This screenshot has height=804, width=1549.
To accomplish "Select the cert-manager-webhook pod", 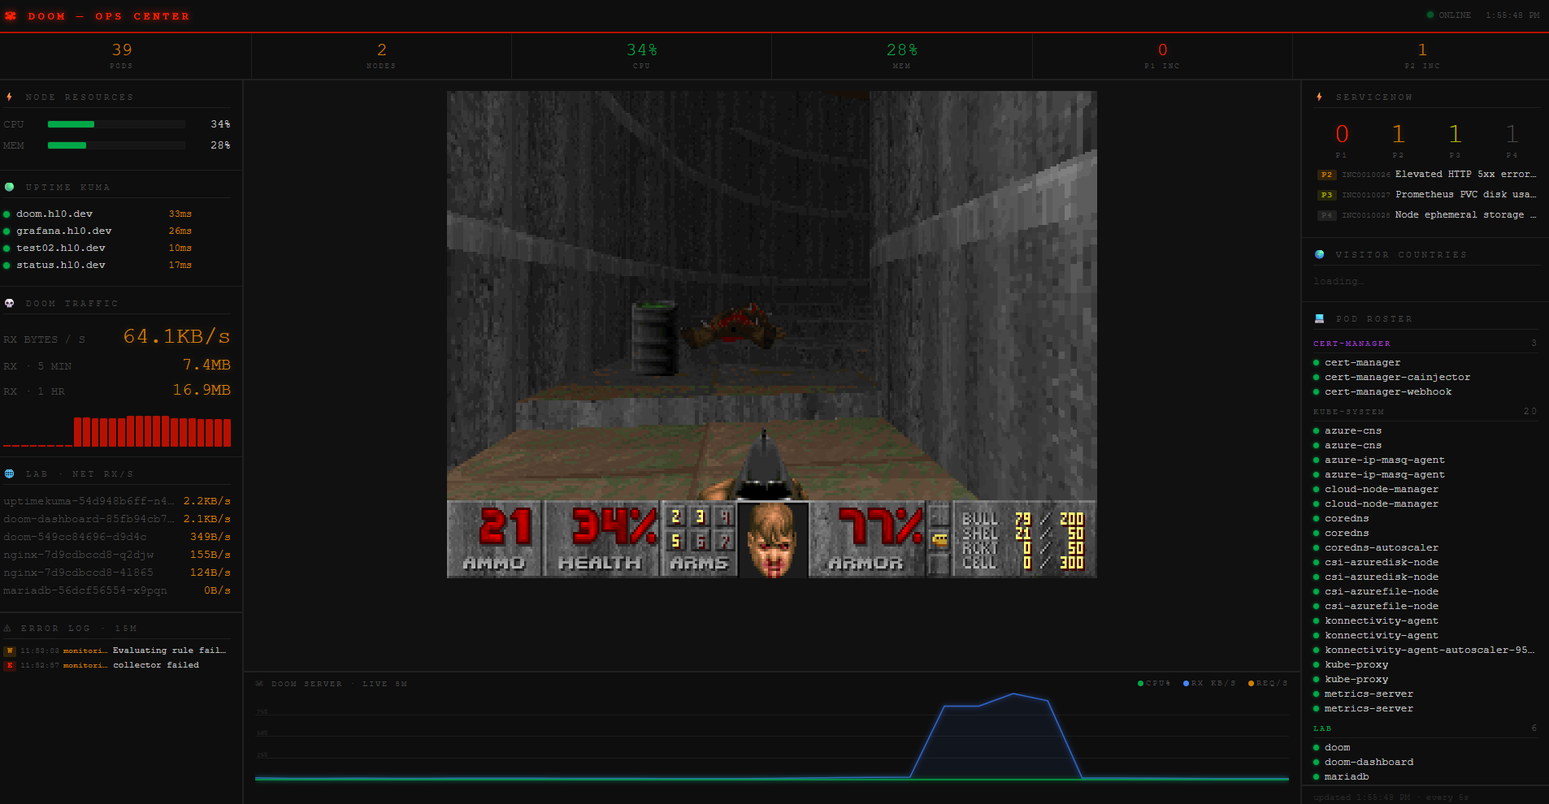I will coord(1388,392).
